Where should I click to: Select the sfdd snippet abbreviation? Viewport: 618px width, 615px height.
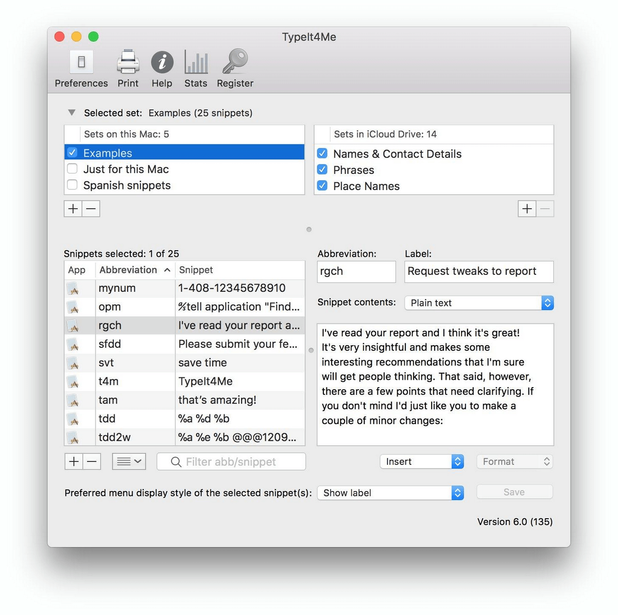110,344
